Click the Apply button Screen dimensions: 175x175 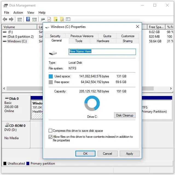(129, 154)
